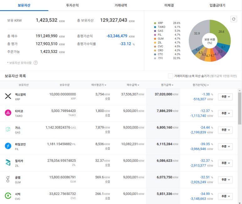Viewport: 242px width, 204px height.
Task: Click the scrollbar down arrow
Action: (239, 203)
